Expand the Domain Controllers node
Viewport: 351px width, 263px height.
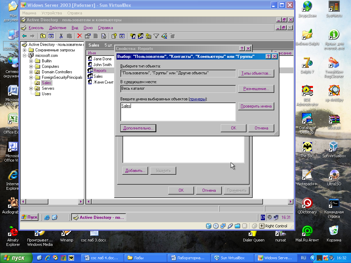(31, 72)
